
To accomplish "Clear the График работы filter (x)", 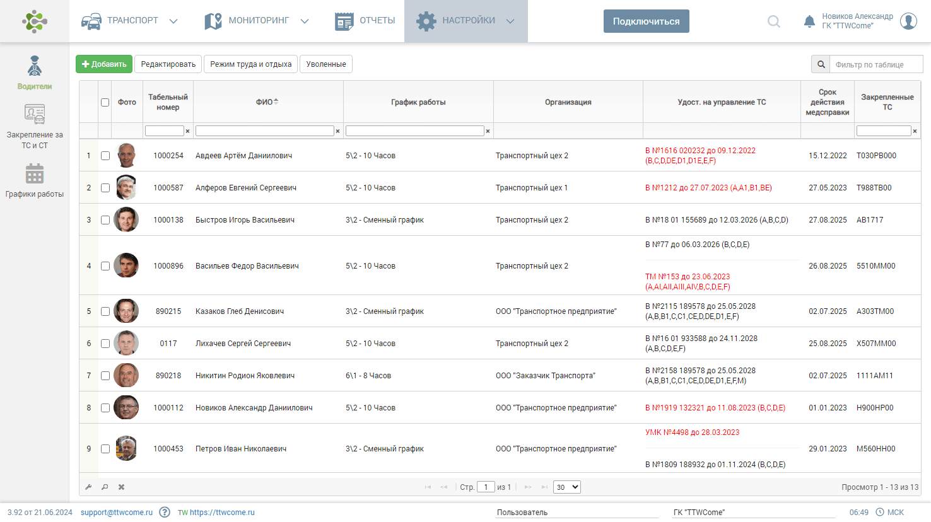I will [x=488, y=131].
